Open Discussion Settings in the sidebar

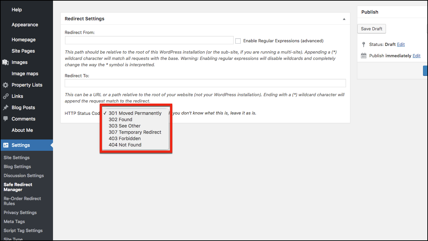(x=24, y=175)
